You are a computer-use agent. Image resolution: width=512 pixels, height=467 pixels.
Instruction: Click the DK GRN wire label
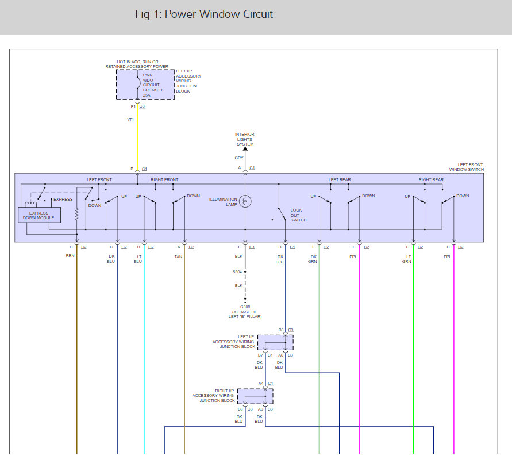point(313,259)
